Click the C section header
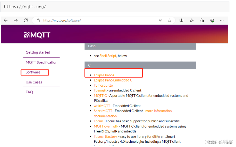 tap(140, 65)
